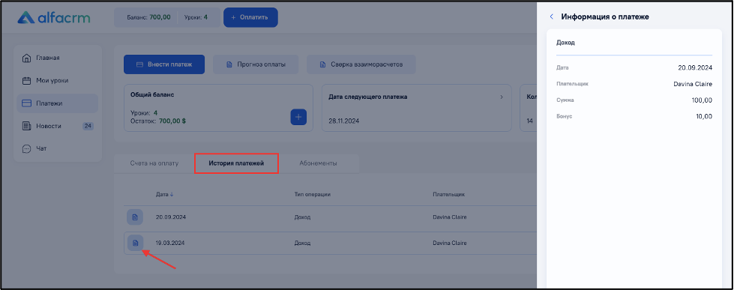
Task: Click the blue plus button in Общий баланс
Action: pos(298,117)
